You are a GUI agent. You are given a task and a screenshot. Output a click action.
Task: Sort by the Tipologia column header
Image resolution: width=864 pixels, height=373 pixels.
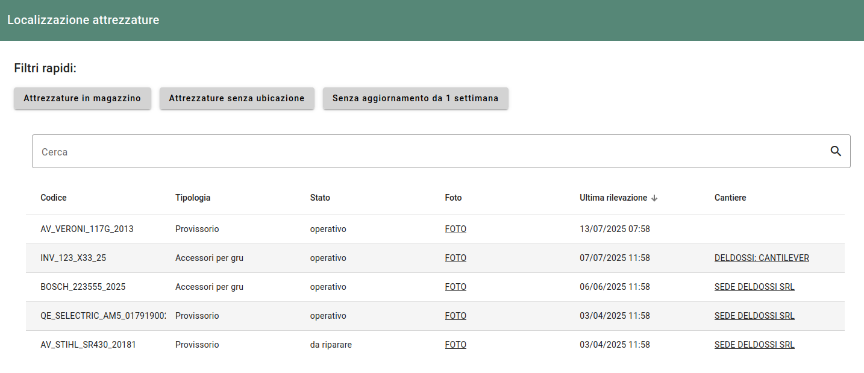tap(193, 198)
